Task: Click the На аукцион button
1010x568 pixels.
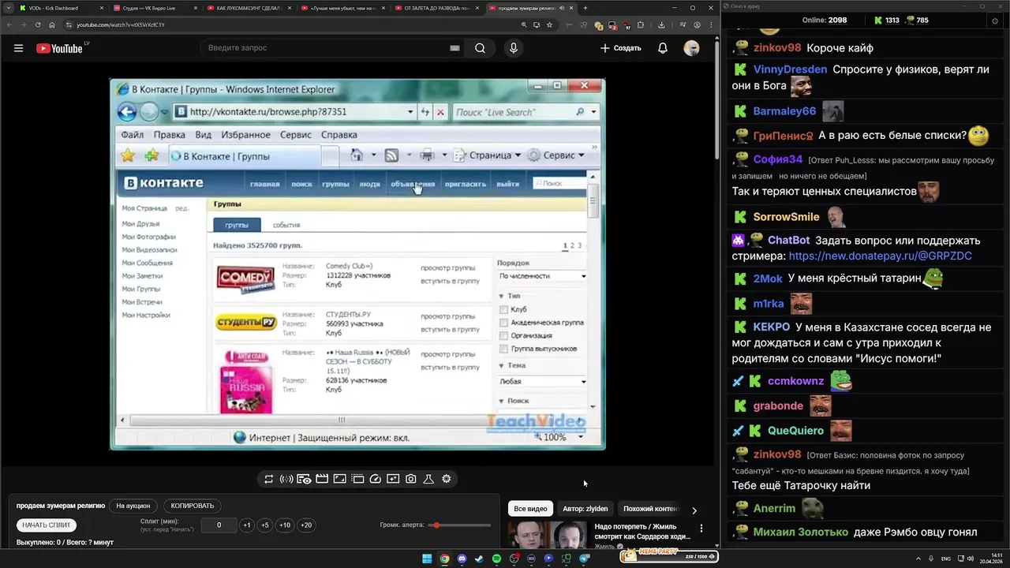Action: tap(133, 506)
